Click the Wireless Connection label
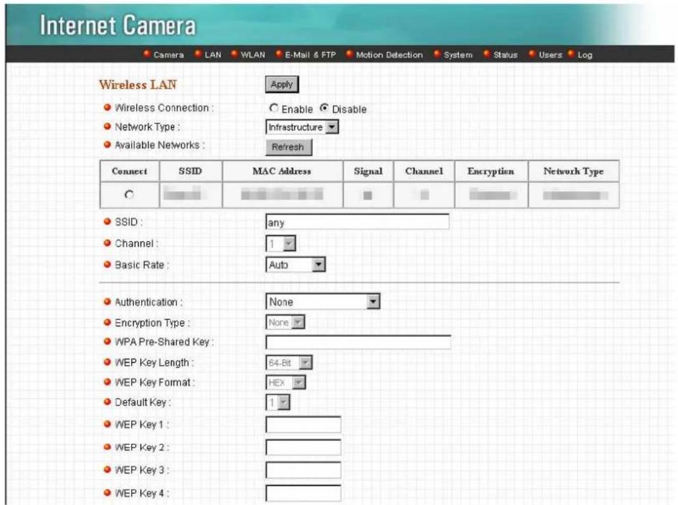 click(x=165, y=108)
